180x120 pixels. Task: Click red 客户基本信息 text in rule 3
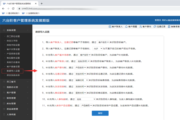coord(62,55)
